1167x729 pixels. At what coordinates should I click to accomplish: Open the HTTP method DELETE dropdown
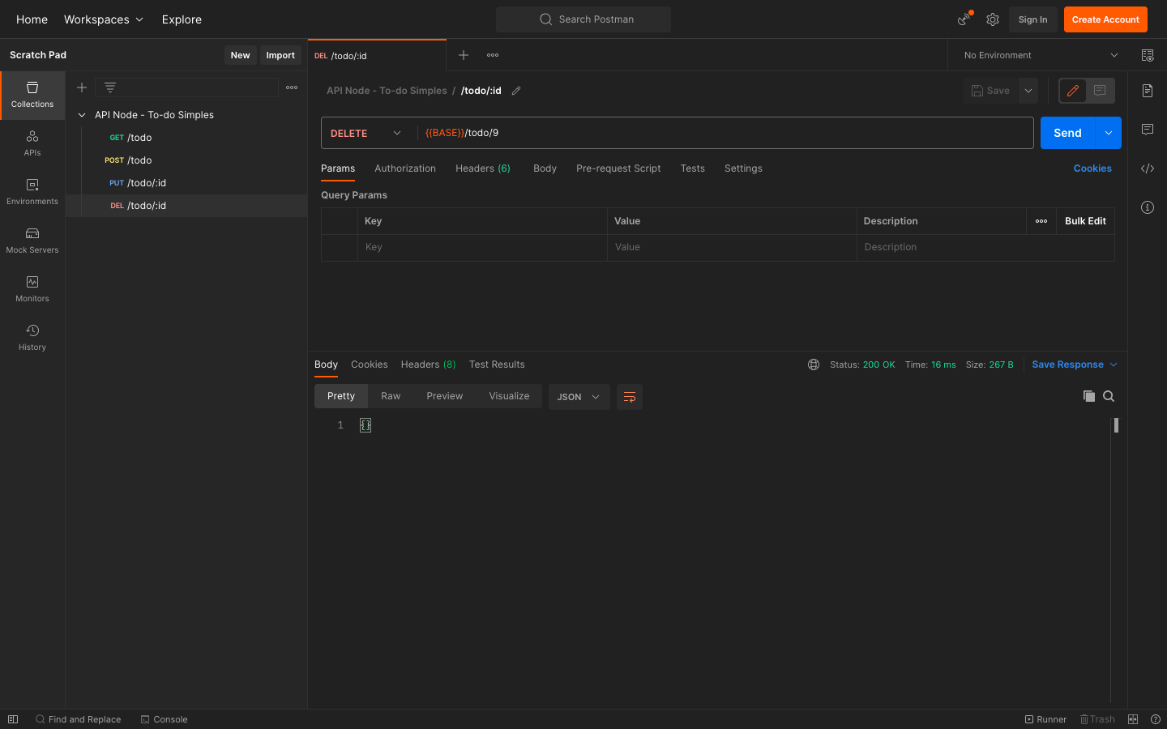coord(365,133)
